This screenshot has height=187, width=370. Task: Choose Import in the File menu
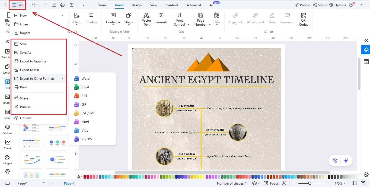coord(39,33)
